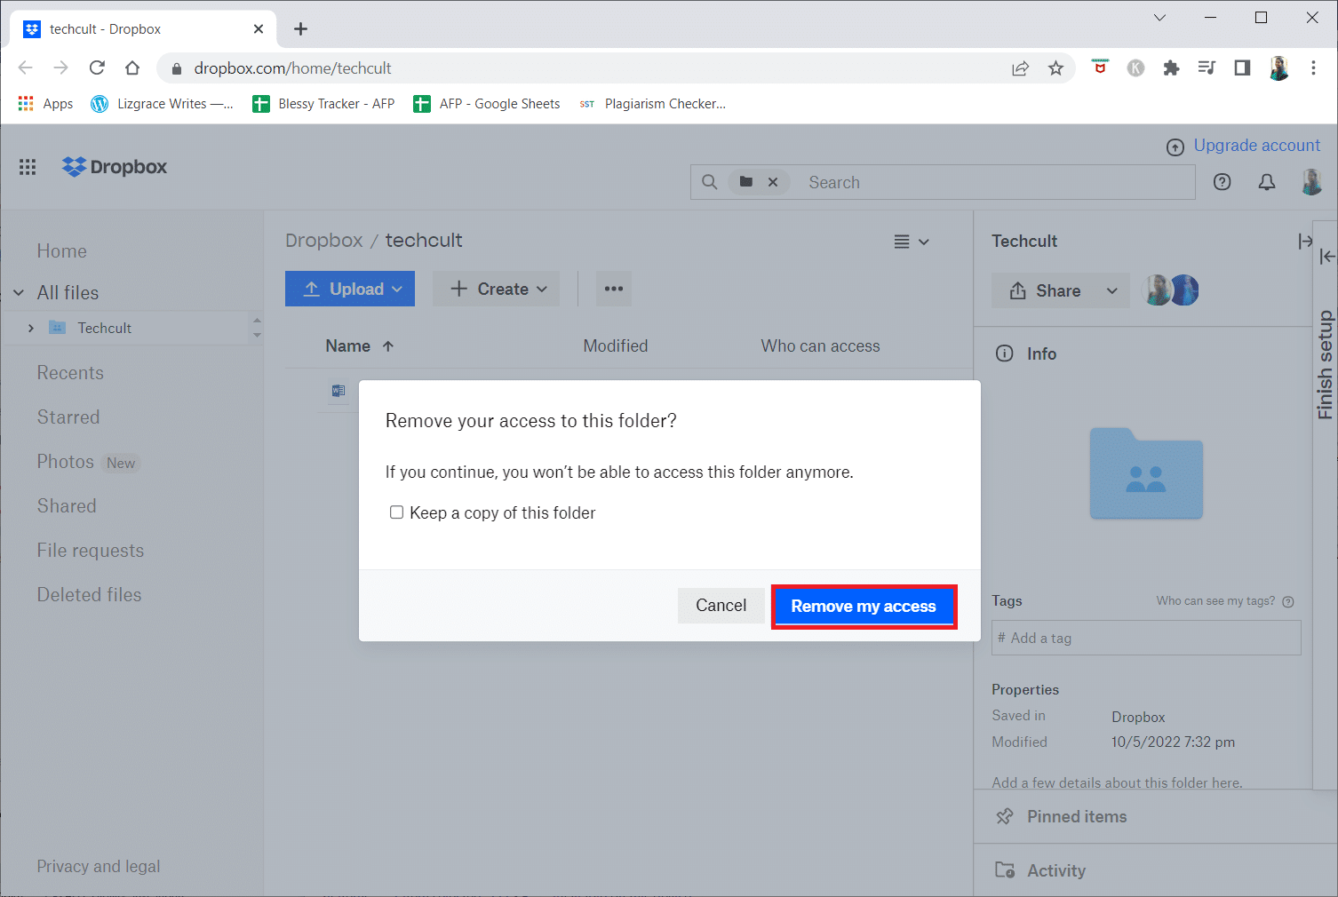Click the Word document file icon

[x=338, y=391]
